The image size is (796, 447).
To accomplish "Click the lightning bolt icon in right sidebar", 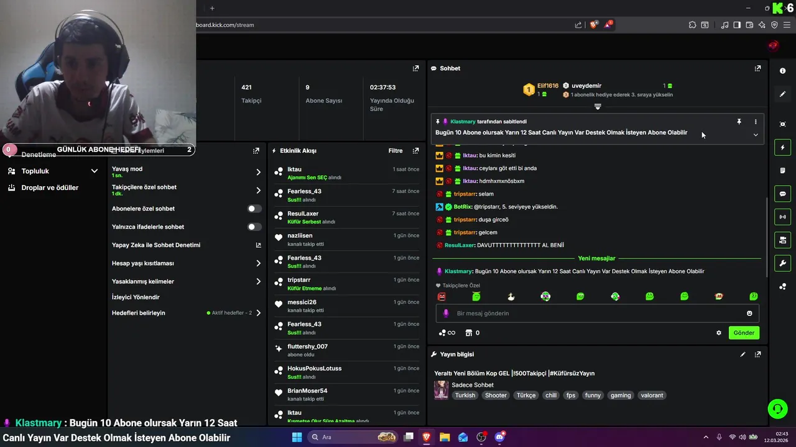I will tap(782, 148).
